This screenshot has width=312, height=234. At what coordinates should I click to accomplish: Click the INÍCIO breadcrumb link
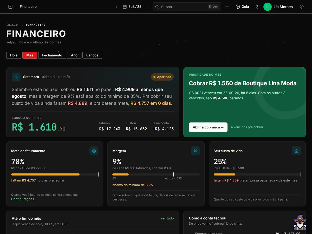pyautogui.click(x=12, y=25)
